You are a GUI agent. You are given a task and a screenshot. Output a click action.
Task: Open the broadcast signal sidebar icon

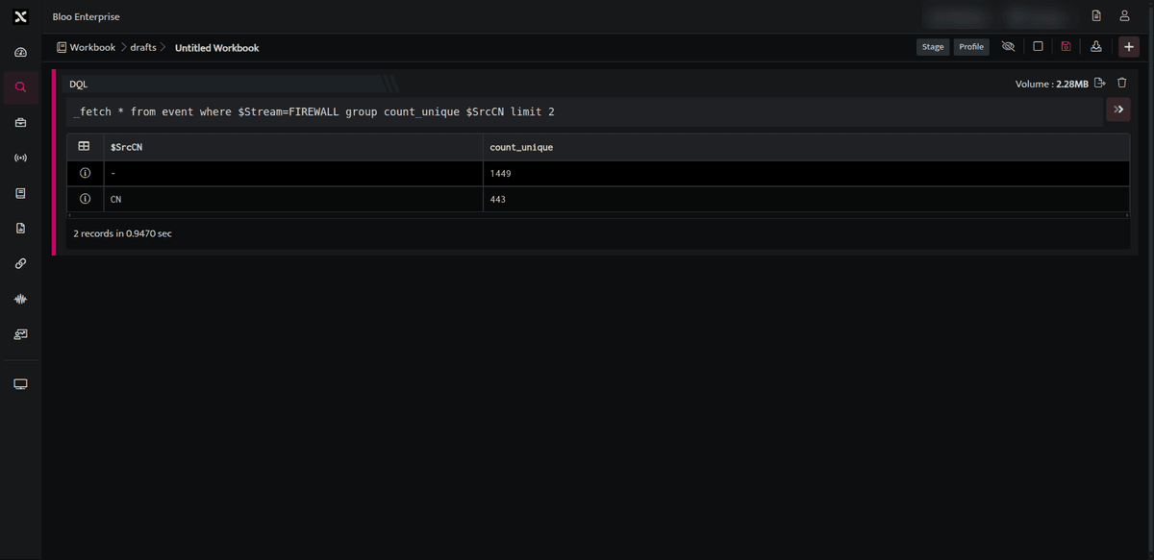tap(20, 158)
